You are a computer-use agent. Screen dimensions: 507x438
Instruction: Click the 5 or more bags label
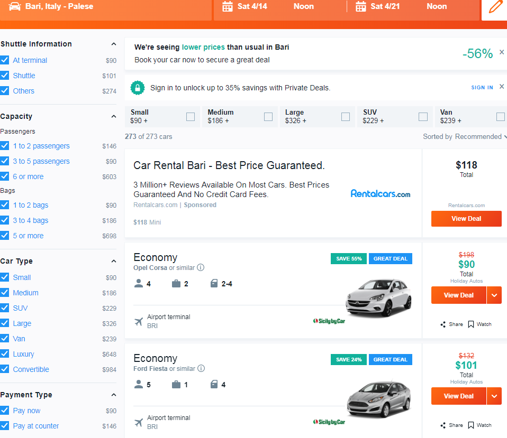(x=28, y=236)
